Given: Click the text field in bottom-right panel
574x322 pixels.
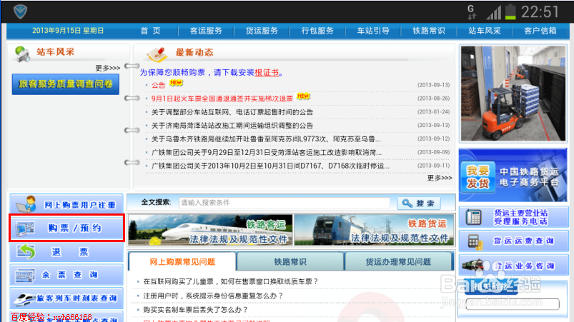Looking at the screenshot, I should (x=513, y=304).
